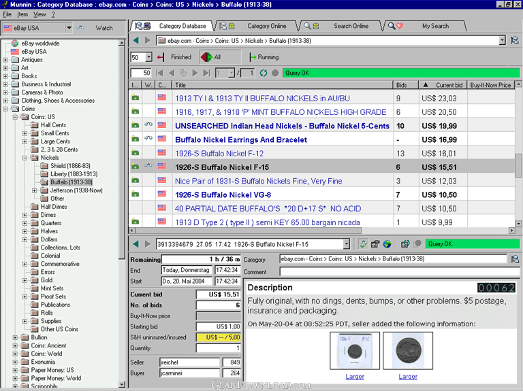Go to last results page
Image resolution: width=523 pixels, height=391 pixels.
[x=207, y=73]
